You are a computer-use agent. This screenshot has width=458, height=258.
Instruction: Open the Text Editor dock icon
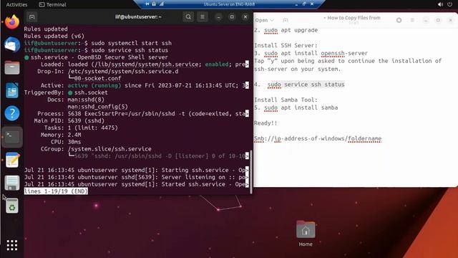coord(12,160)
